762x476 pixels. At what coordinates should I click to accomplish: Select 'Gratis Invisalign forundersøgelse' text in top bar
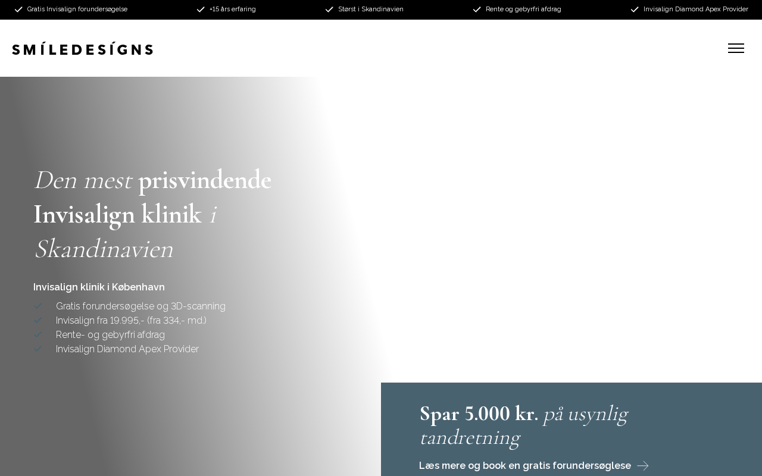[x=77, y=10]
